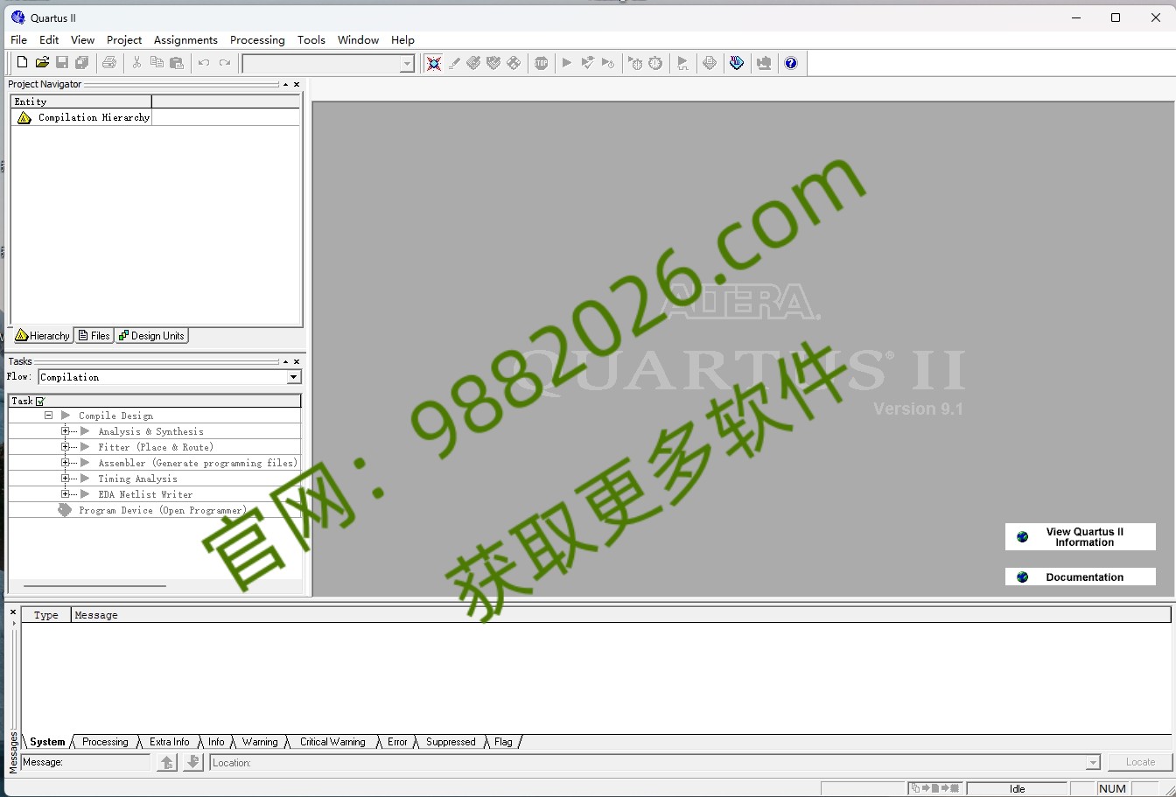The width and height of the screenshot is (1176, 797).
Task: Expand the Timing Analysis node
Action: (x=65, y=479)
